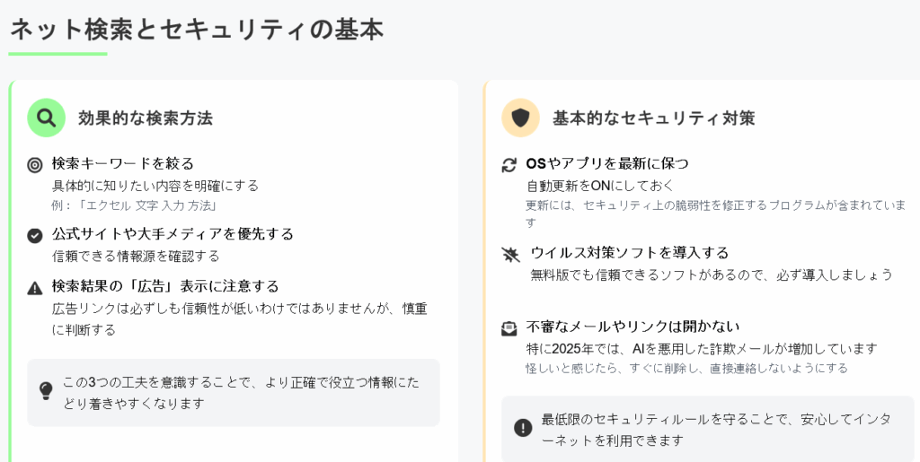Image resolution: width=920 pixels, height=462 pixels.
Task: Click the 検索キーワードを絞る heading text
Action: 123,163
